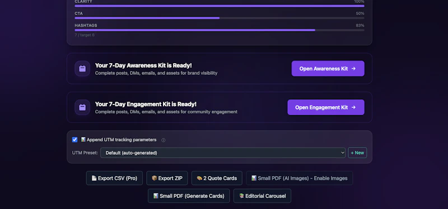Click the brand visibility description text

click(156, 73)
